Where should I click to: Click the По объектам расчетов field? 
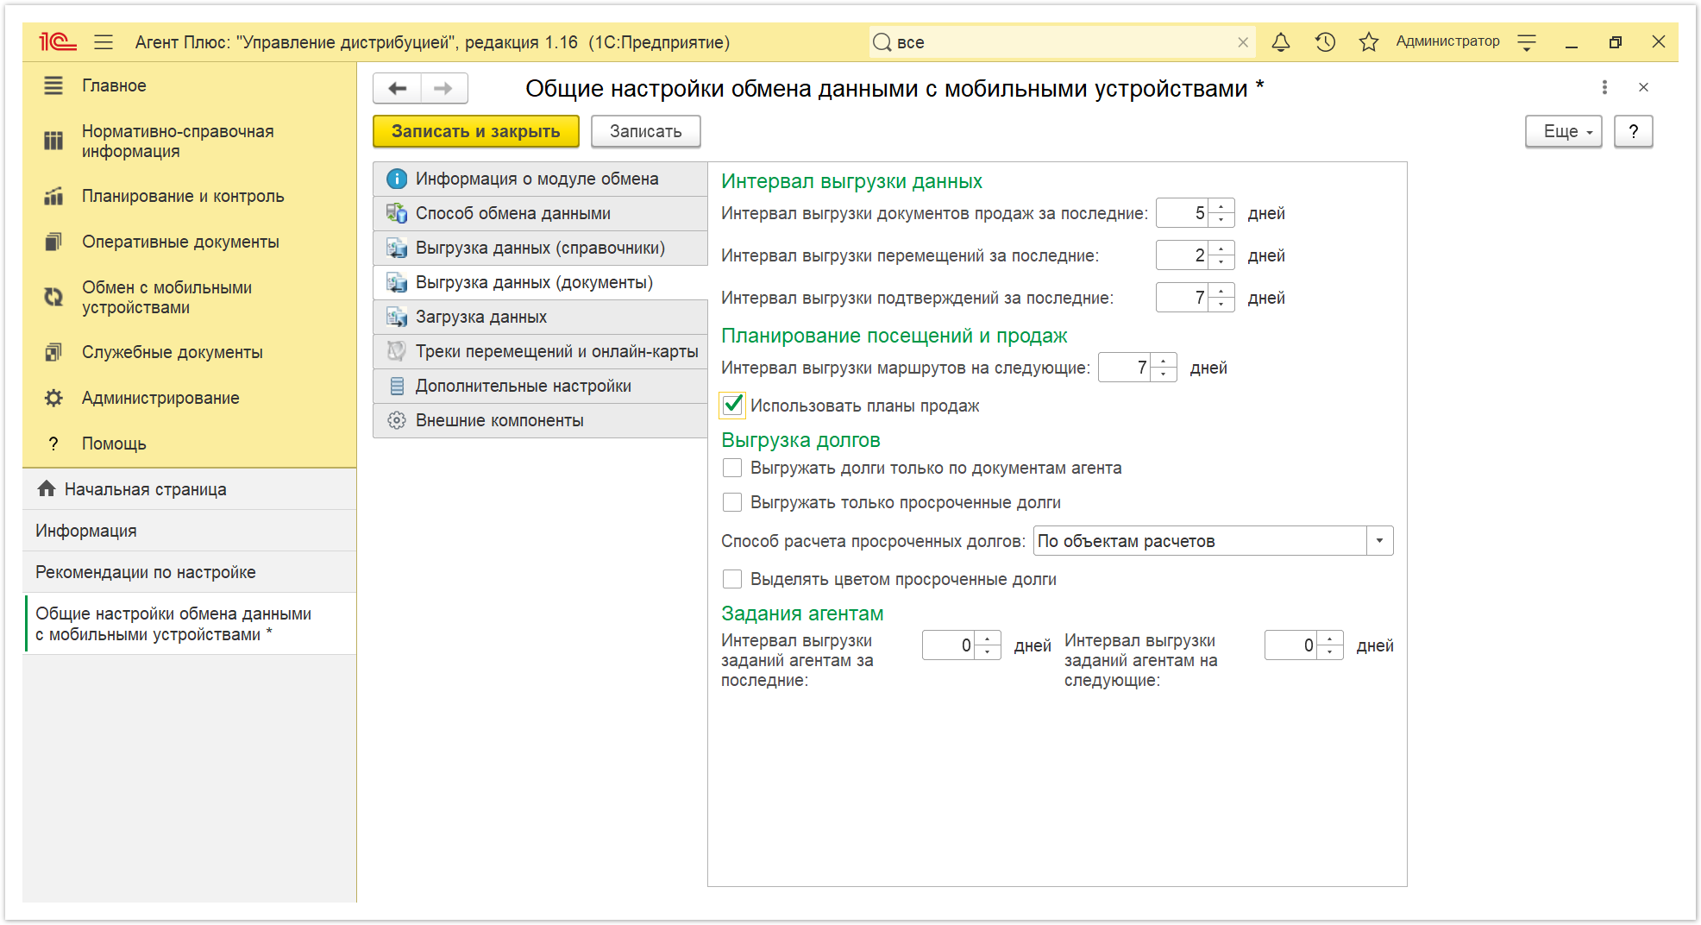1200,541
